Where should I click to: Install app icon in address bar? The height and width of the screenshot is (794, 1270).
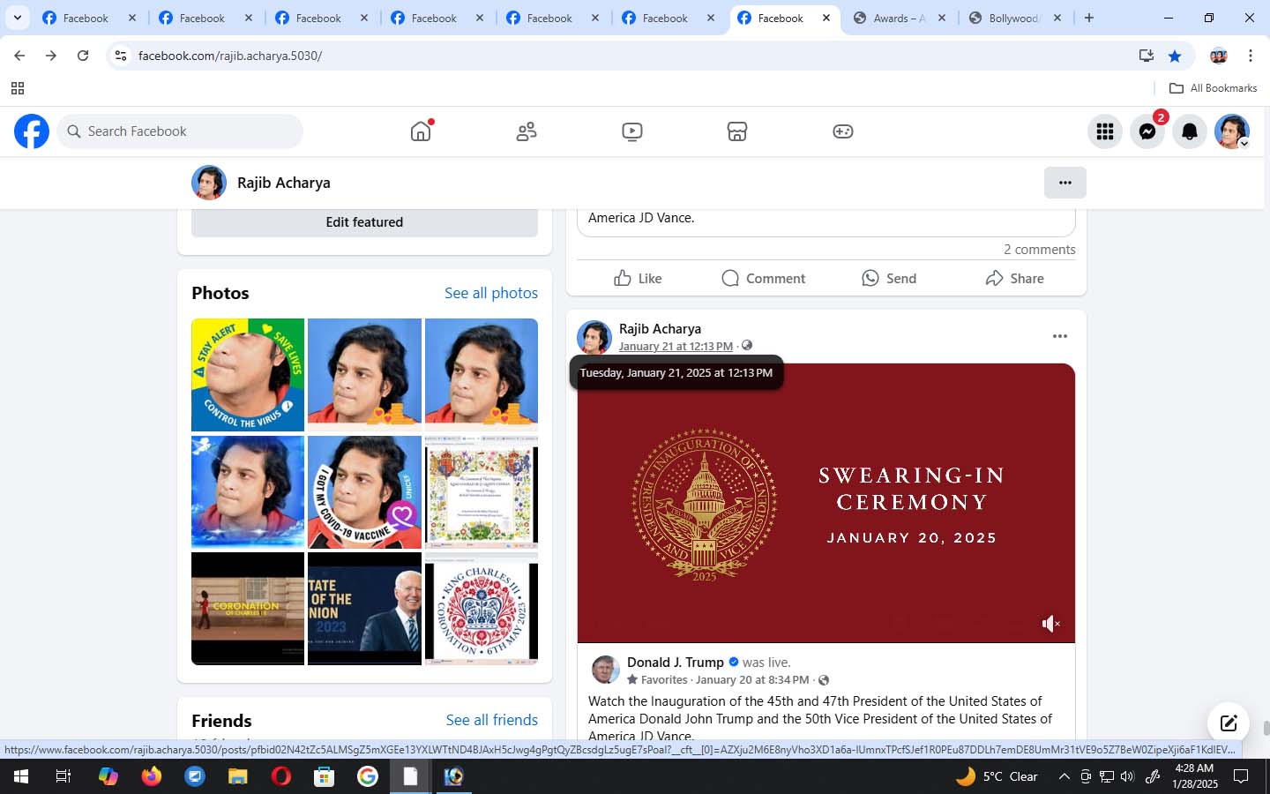click(1147, 56)
